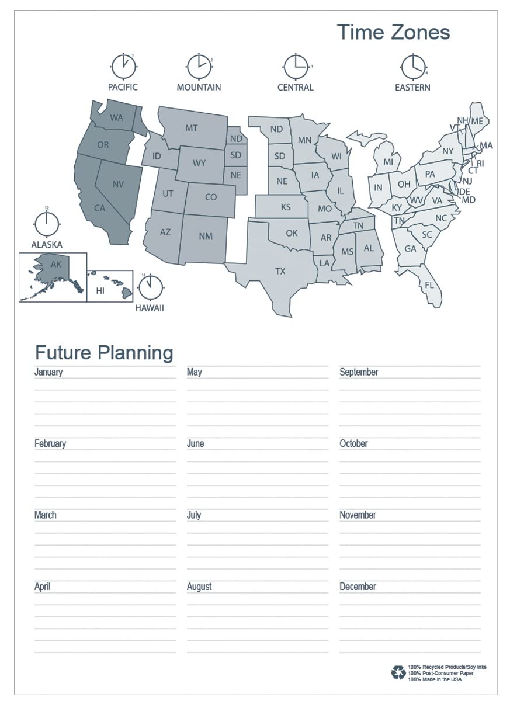Click the Time Zones title

393,32
